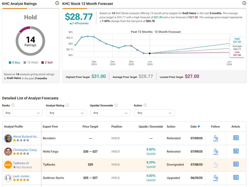Follow the TipRanks AI analyst

pos(215,164)
